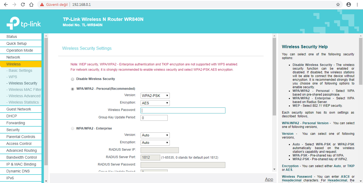Open Enterprise Version dropdown showing Auto

155,135
